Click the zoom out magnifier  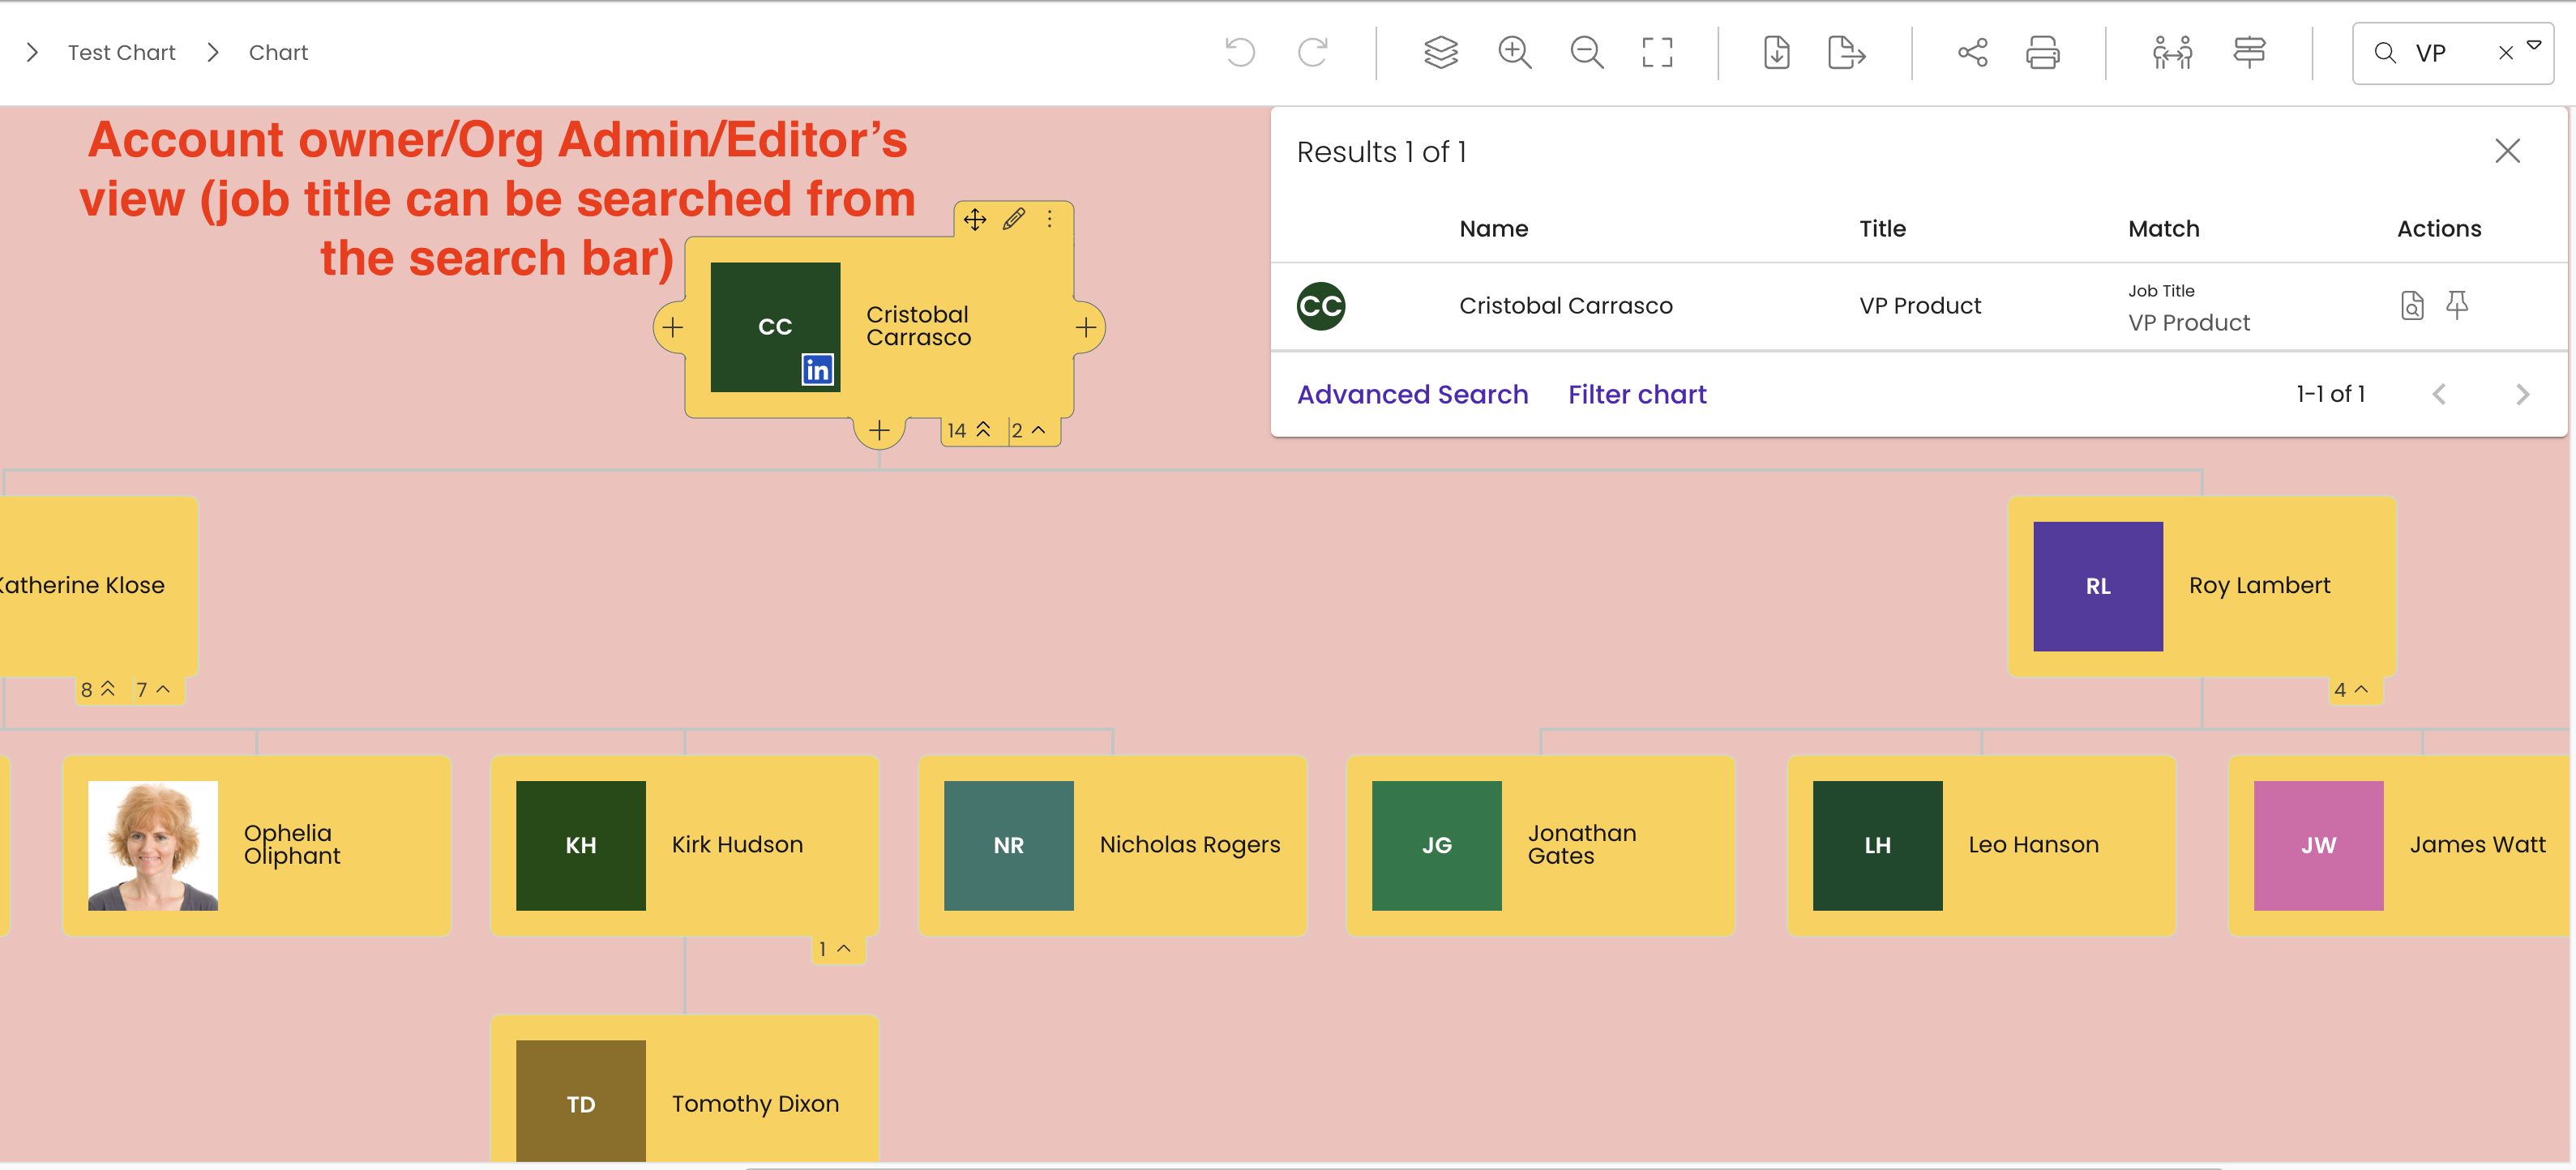tap(1586, 52)
